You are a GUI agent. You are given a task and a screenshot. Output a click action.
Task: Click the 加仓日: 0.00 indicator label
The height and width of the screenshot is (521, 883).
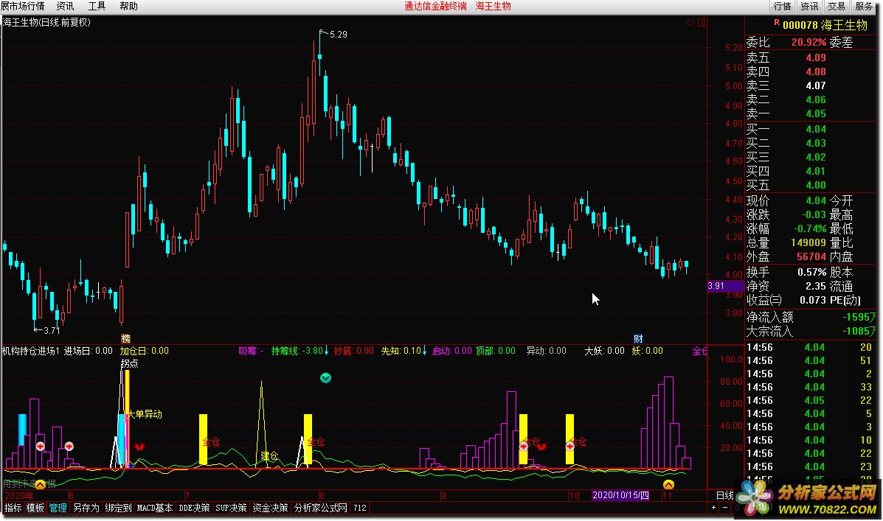click(144, 351)
